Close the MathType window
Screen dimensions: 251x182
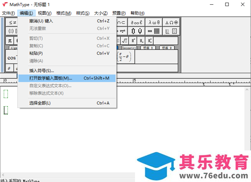click(x=242, y=5)
